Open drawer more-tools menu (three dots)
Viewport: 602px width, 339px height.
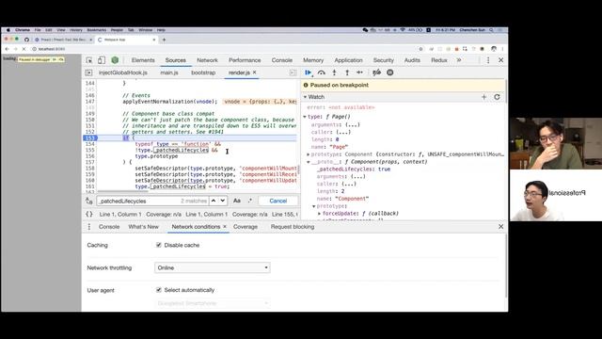[x=89, y=227]
